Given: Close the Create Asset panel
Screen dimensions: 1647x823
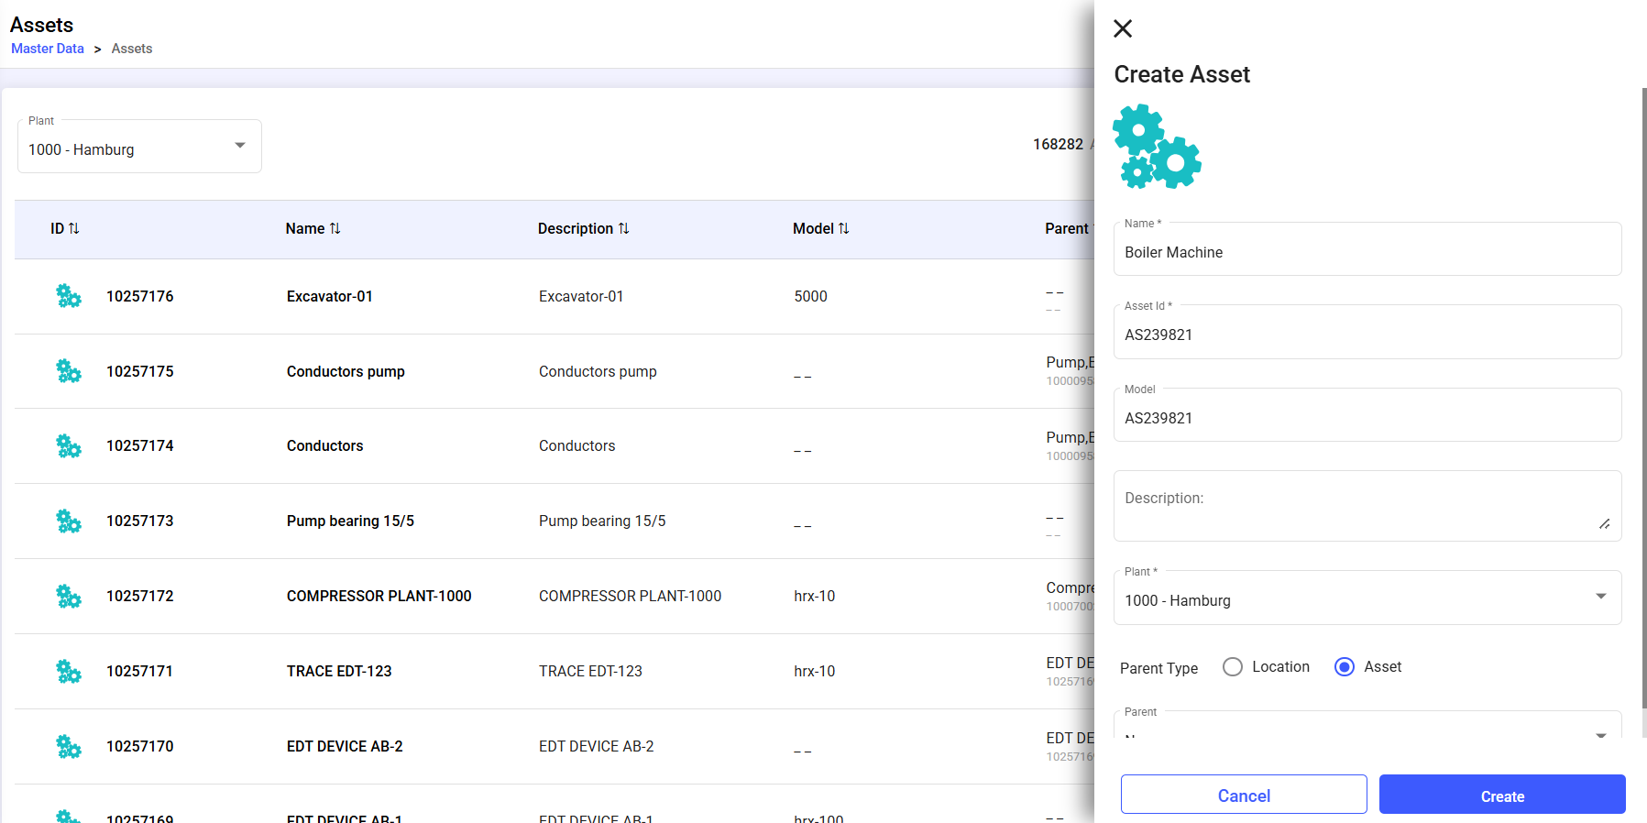Looking at the screenshot, I should (1123, 28).
